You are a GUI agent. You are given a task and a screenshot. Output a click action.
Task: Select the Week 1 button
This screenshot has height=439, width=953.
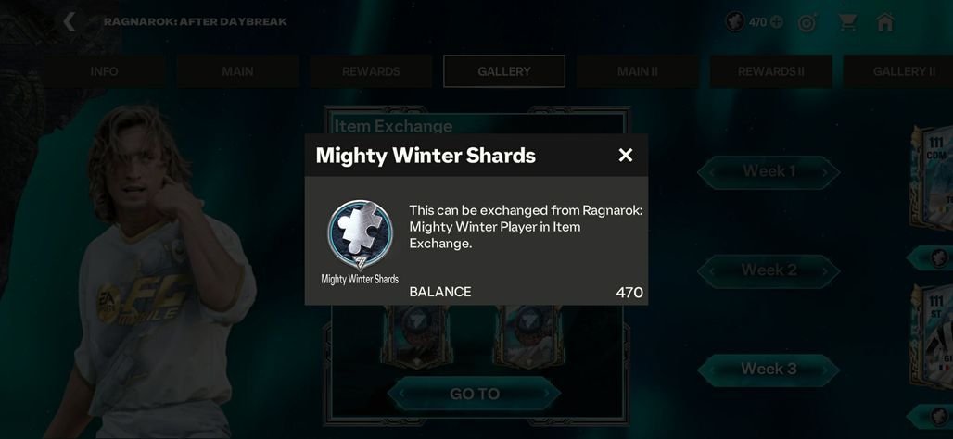769,172
